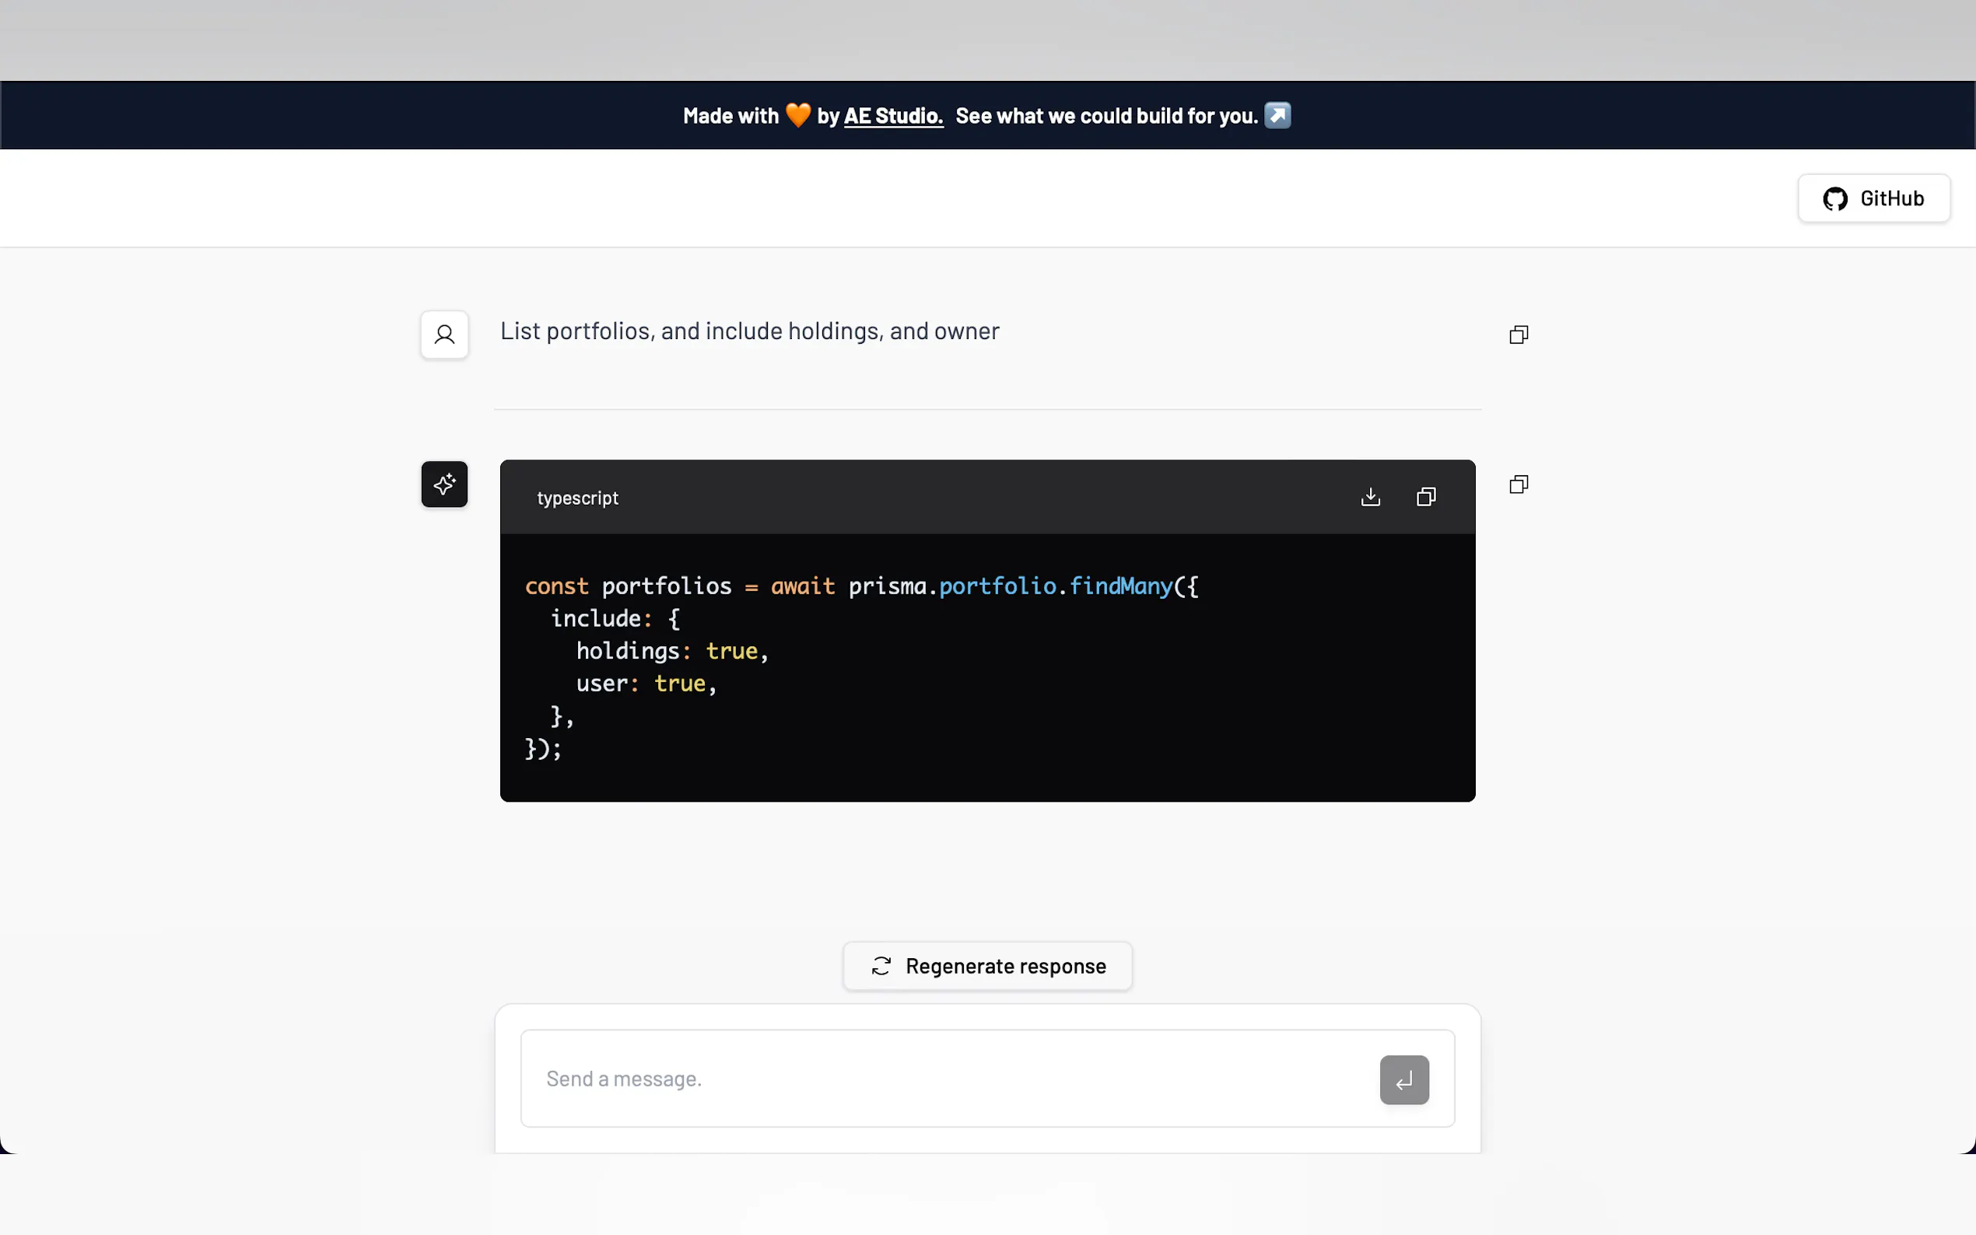Open 'See what we could build' link
Image resolution: width=1976 pixels, height=1235 pixels.
point(1106,116)
